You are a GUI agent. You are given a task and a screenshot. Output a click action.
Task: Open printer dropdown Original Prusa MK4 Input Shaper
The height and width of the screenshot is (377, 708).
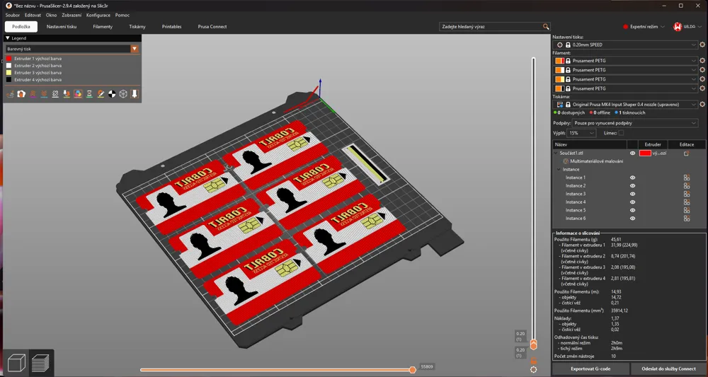627,104
